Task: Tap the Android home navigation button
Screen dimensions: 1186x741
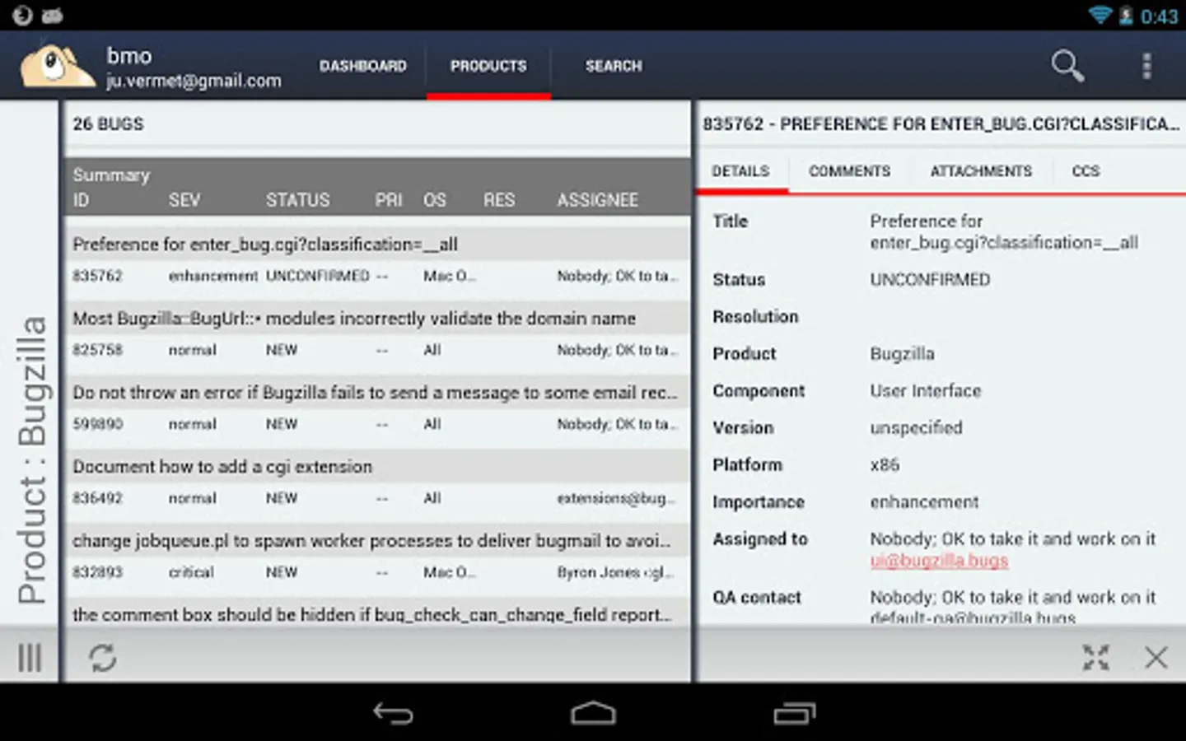Action: click(x=593, y=713)
